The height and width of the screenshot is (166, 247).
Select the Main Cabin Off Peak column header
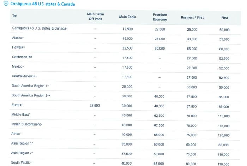95,17
